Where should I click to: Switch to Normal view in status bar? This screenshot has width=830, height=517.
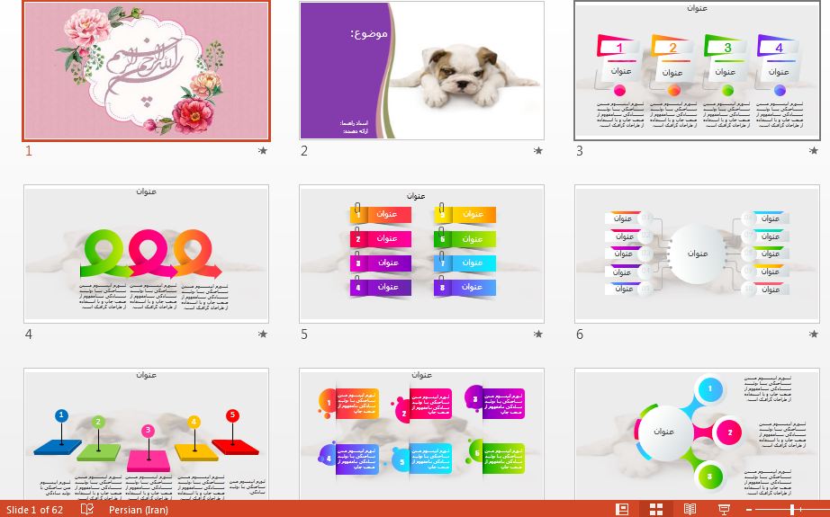pos(622,509)
